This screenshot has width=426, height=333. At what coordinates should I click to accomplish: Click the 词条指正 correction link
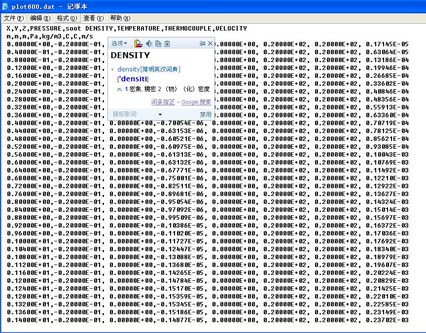pyautogui.click(x=163, y=102)
